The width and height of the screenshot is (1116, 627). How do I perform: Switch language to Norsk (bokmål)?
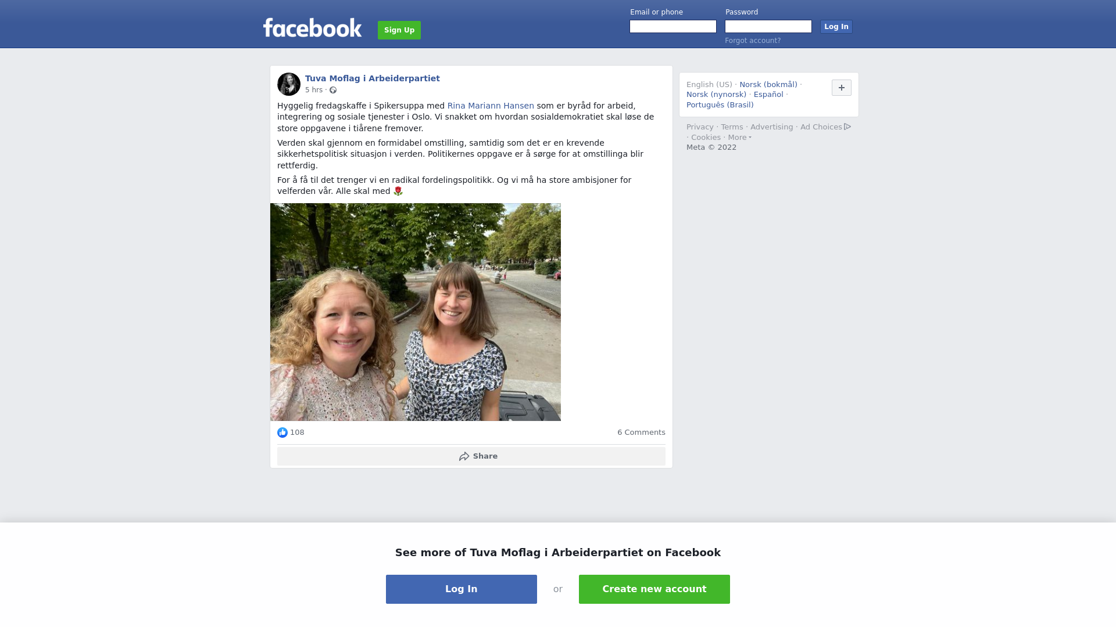pos(768,85)
